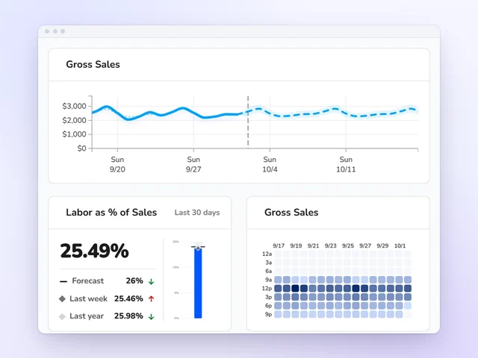Click the 9/17 heatmap column label

(279, 245)
